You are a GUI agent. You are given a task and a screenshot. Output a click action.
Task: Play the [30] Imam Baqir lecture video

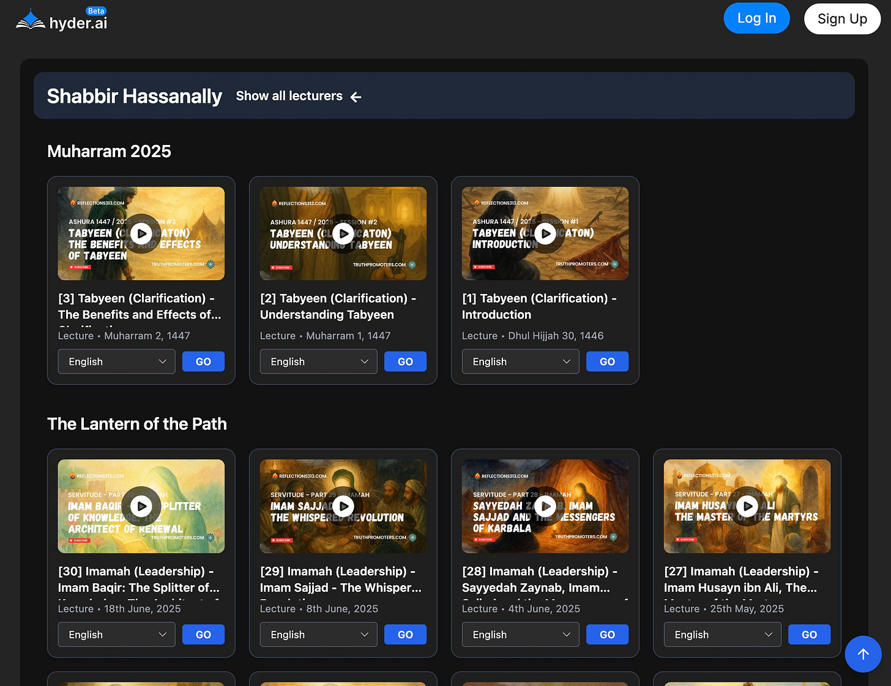click(x=141, y=506)
